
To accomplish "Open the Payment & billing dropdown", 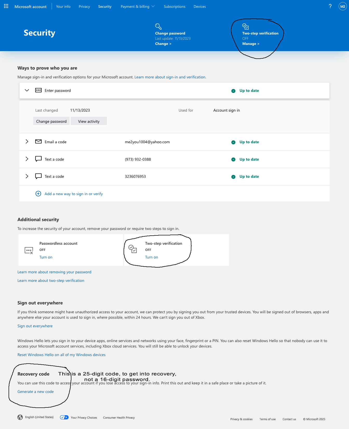I will [138, 6].
